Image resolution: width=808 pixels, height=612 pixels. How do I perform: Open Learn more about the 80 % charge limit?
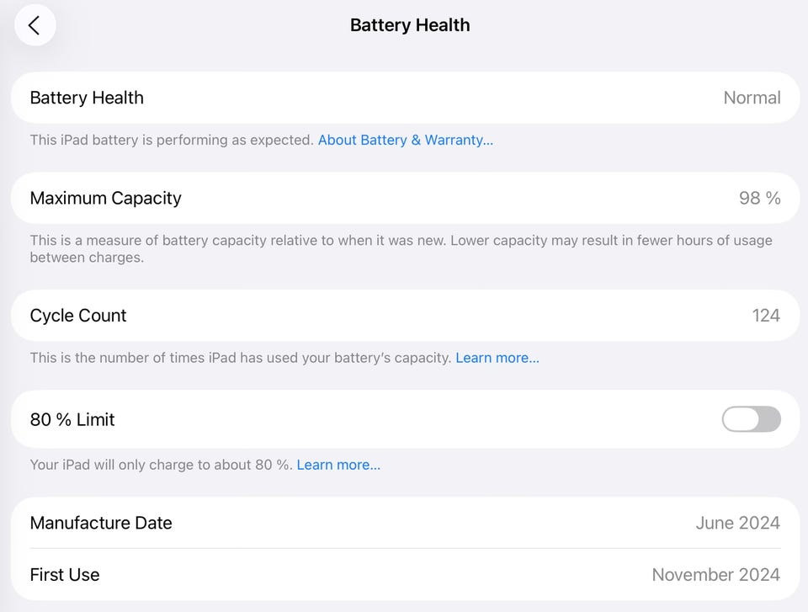(338, 465)
